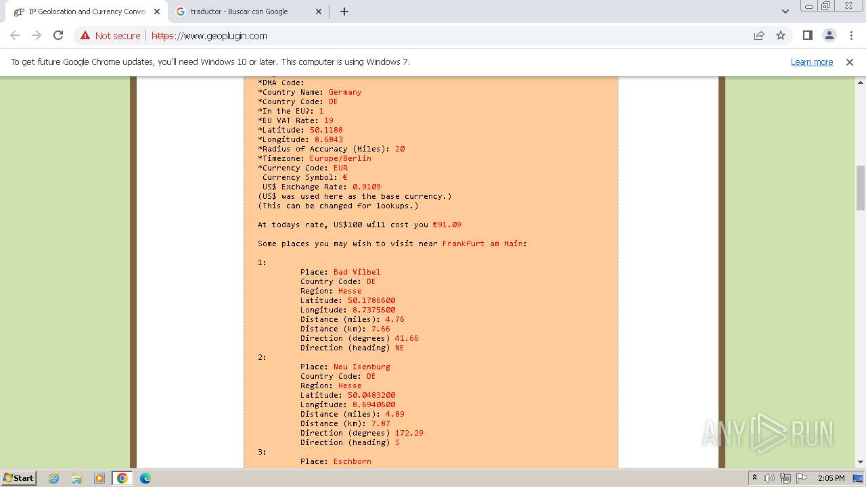Click the EU VAT Rate value 19
The width and height of the screenshot is (866, 487).
click(328, 120)
